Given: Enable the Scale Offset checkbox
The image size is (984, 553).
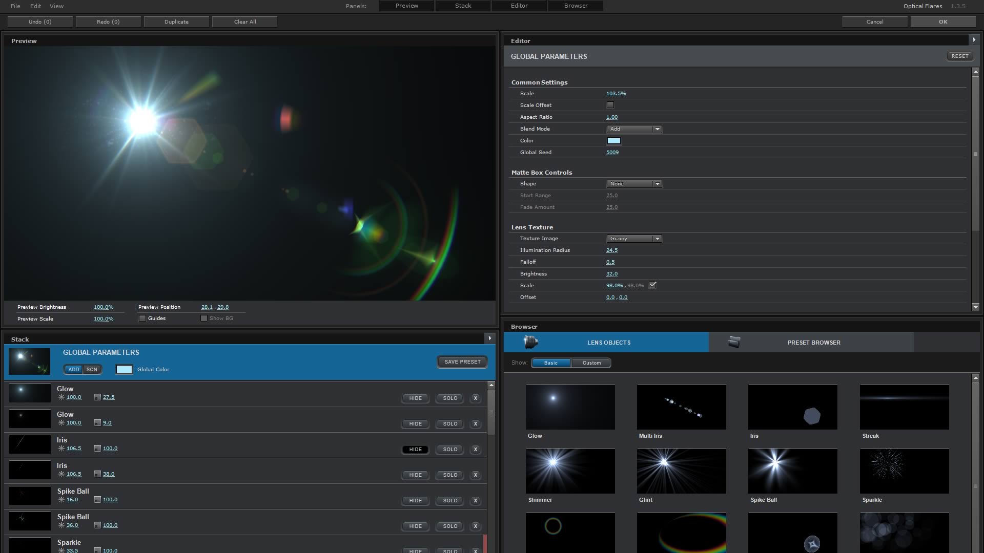Looking at the screenshot, I should pyautogui.click(x=610, y=105).
